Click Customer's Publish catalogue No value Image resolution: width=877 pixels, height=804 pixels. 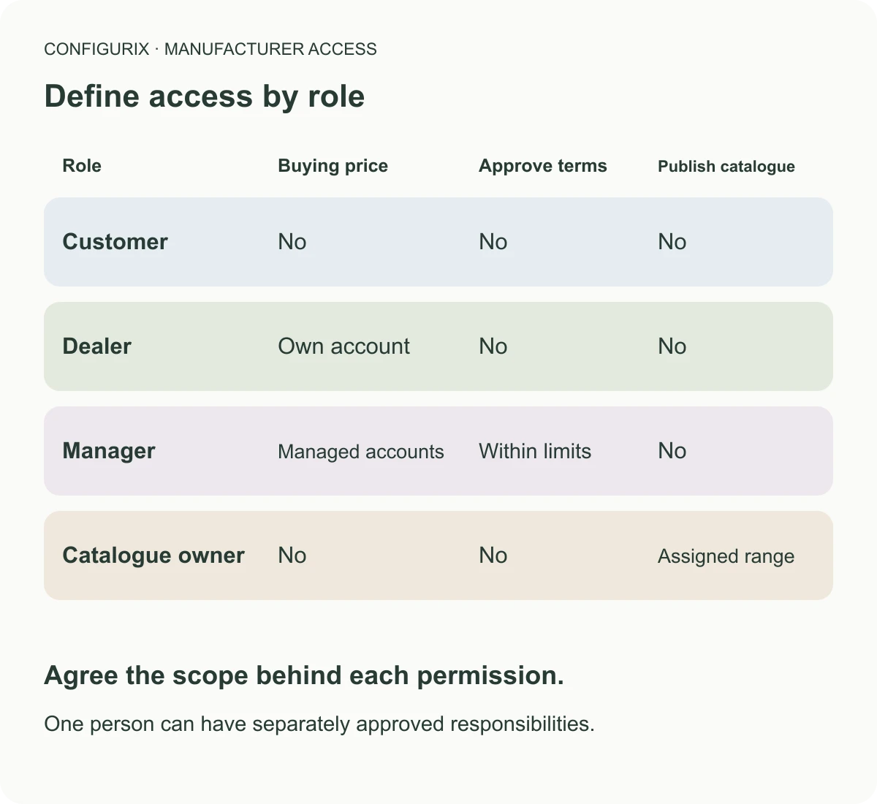(x=672, y=242)
